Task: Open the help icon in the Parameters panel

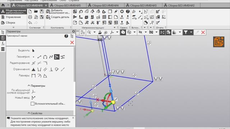Action: tap(66, 36)
